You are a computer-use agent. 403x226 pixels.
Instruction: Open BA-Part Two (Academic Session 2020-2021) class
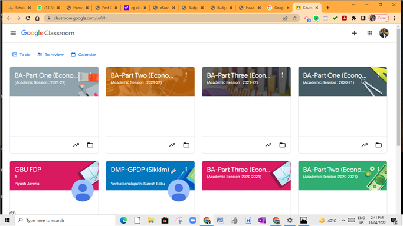[x=334, y=169]
